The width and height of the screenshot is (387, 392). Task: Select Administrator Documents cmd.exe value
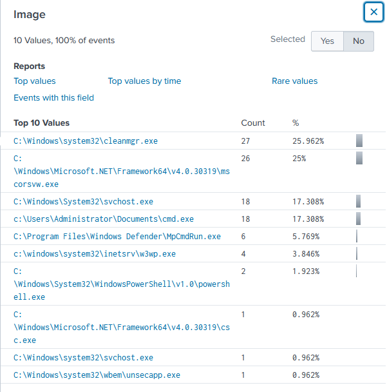click(x=104, y=219)
